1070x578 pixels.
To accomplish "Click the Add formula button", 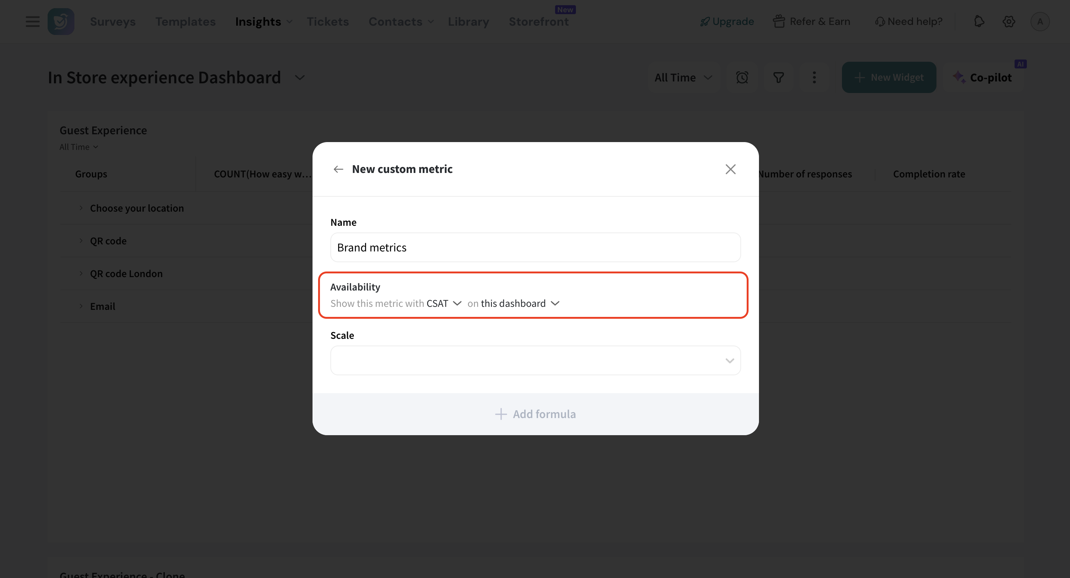I will click(535, 414).
